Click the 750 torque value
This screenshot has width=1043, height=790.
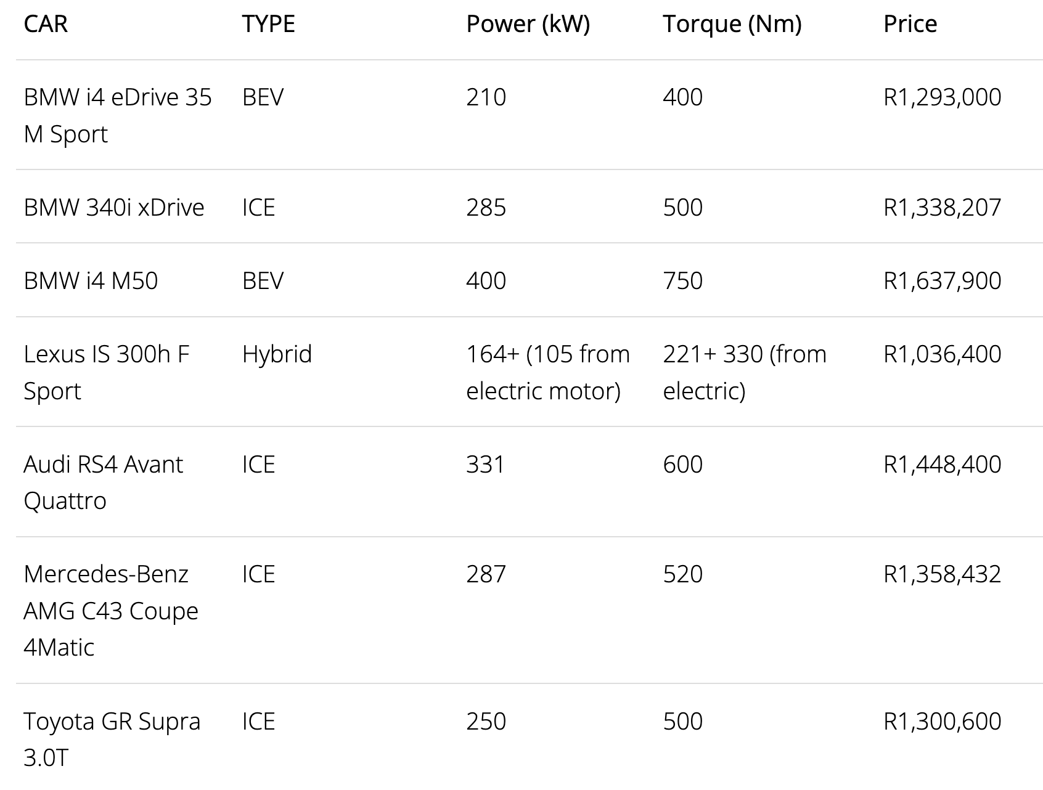[x=682, y=280]
